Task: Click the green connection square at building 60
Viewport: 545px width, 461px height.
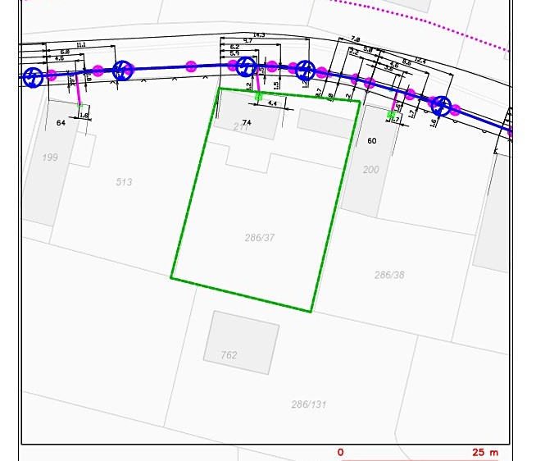Action: (x=391, y=114)
